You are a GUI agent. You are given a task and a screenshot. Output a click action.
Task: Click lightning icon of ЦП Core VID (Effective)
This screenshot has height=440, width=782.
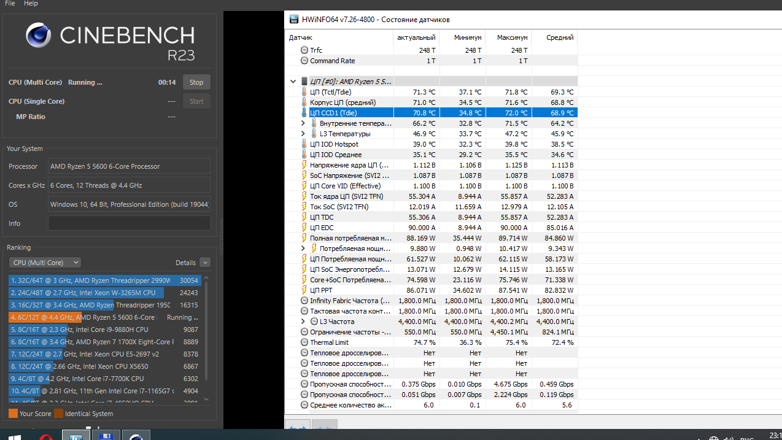click(304, 186)
